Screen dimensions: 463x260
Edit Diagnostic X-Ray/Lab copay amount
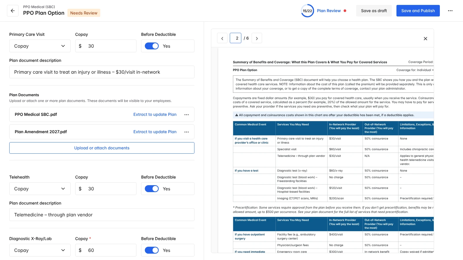106,250
